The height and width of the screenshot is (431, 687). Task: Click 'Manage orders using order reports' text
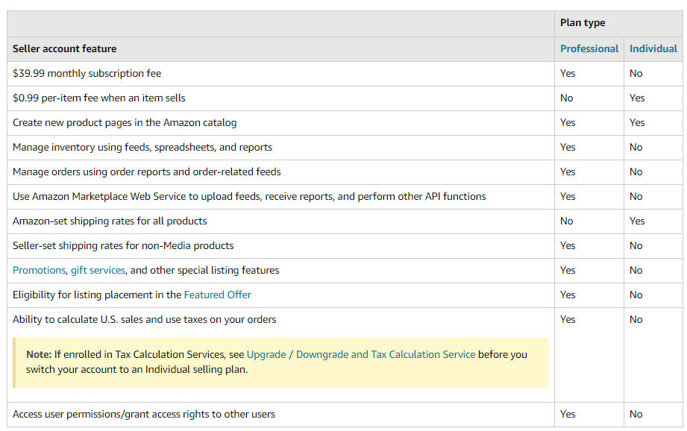(146, 172)
